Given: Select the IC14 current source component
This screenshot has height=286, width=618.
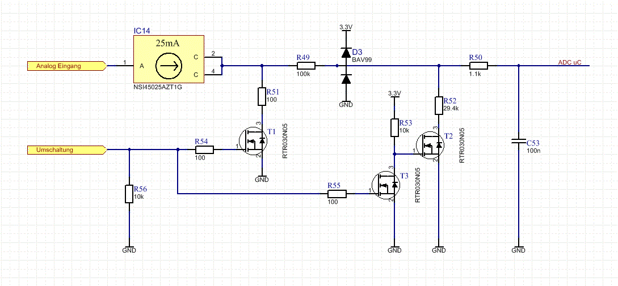Looking at the screenshot, I should coord(169,59).
